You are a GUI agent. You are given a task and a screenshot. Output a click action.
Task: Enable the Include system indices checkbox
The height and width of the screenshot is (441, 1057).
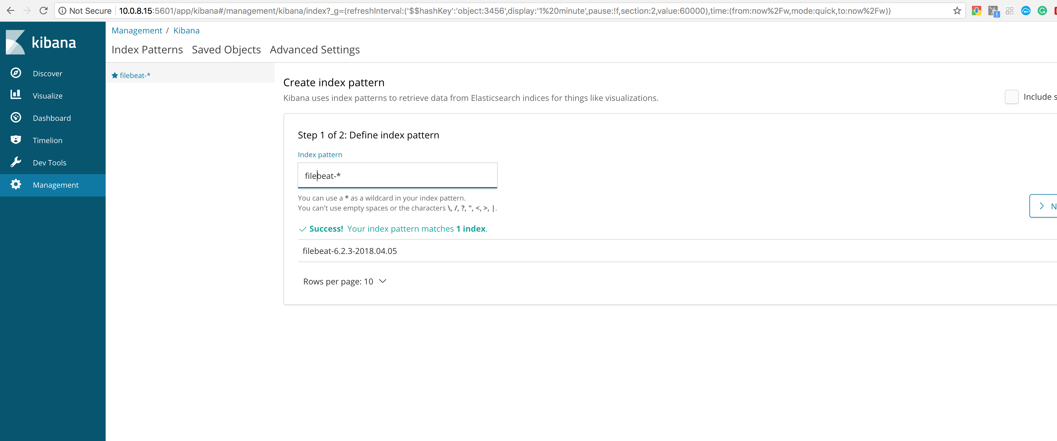[x=1012, y=97]
